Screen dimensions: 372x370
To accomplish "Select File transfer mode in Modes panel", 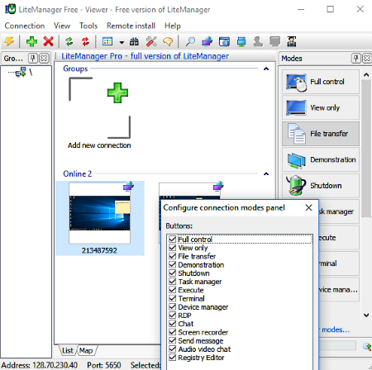I will tap(321, 134).
